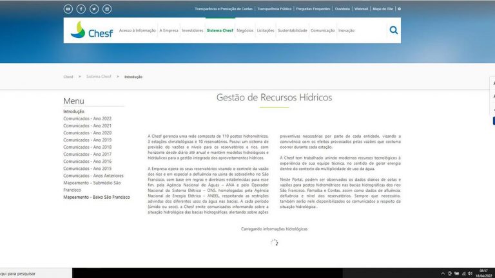Open Chesf YouTube channel icon
Image resolution: width=495 pixels, height=278 pixels.
tap(68, 9)
